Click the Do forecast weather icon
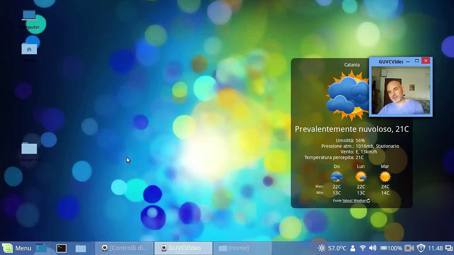Viewport: 454px width, 255px height. (337, 176)
